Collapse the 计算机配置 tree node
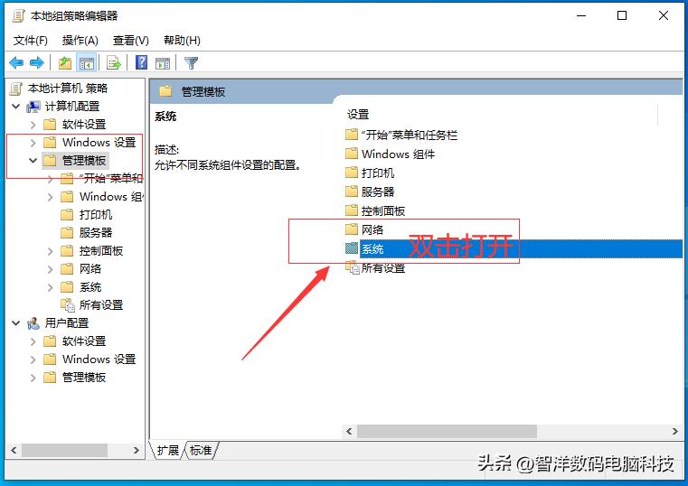The image size is (688, 486). (x=16, y=106)
